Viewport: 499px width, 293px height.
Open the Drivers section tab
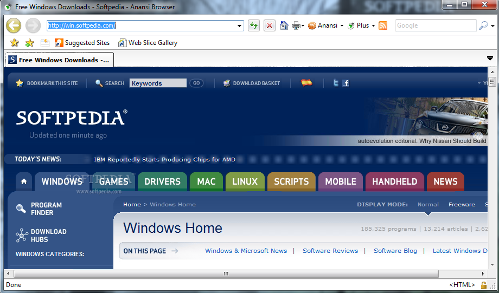(162, 181)
